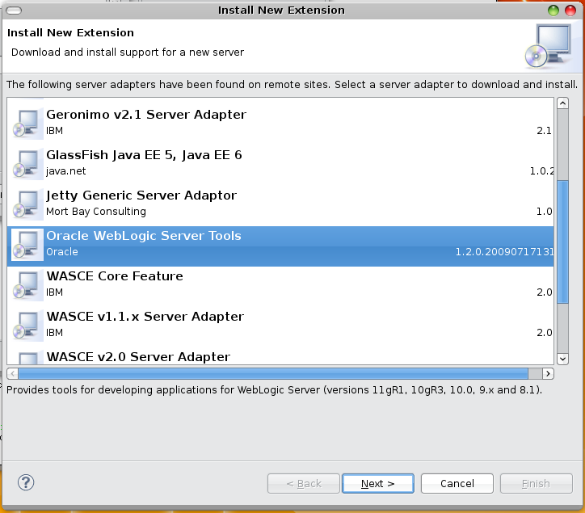Click the Oracle WebLogic Server Tools icon
This screenshot has width=585, height=513.
pyautogui.click(x=27, y=244)
